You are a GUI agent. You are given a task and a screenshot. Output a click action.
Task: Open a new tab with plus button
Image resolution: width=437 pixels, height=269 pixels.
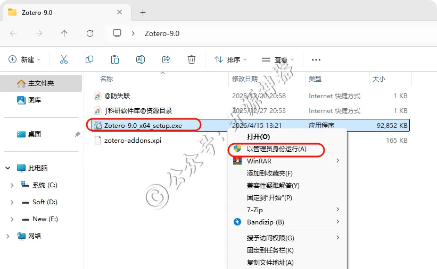click(143, 13)
